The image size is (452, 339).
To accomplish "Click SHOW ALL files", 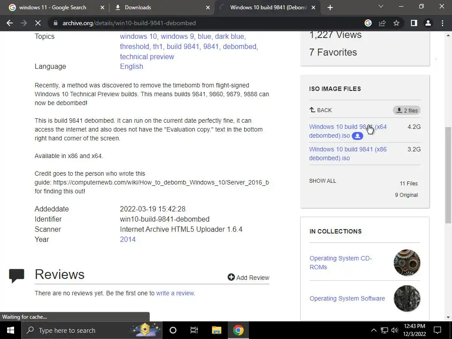I will pos(323,181).
